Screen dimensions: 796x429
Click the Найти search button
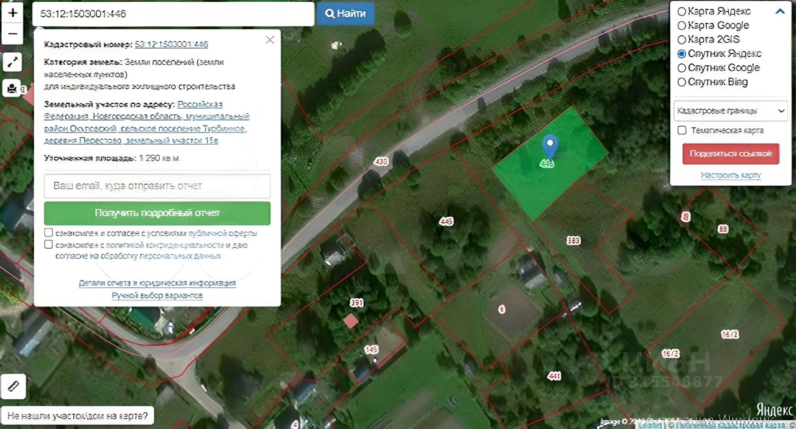click(346, 13)
